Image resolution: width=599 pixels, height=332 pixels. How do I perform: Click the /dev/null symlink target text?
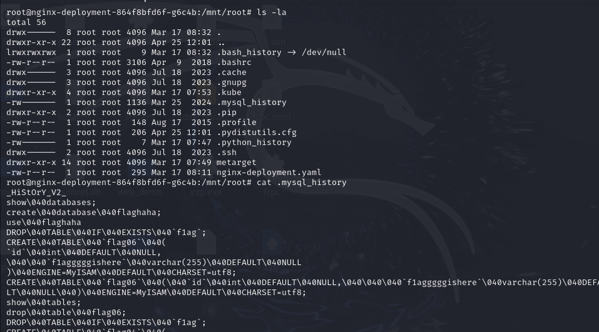pyautogui.click(x=324, y=53)
